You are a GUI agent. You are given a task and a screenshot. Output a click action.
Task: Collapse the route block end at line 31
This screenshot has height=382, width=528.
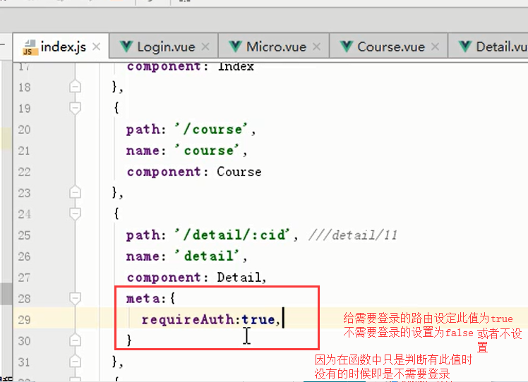(x=75, y=362)
